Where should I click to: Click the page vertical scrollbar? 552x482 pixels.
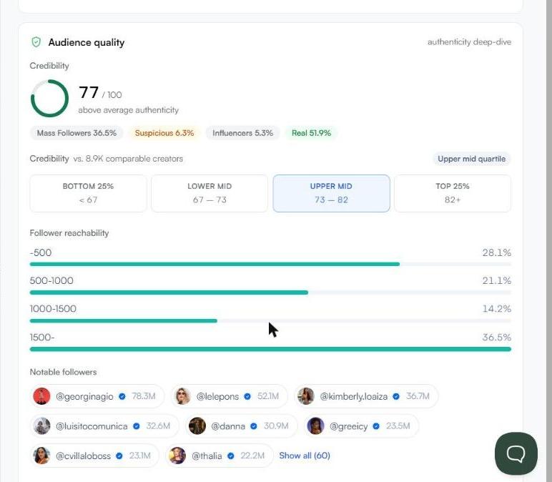click(549, 241)
